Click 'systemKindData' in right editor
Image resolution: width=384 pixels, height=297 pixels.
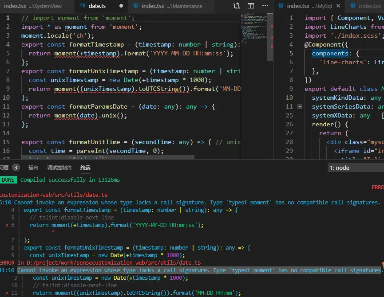pyautogui.click(x=337, y=98)
